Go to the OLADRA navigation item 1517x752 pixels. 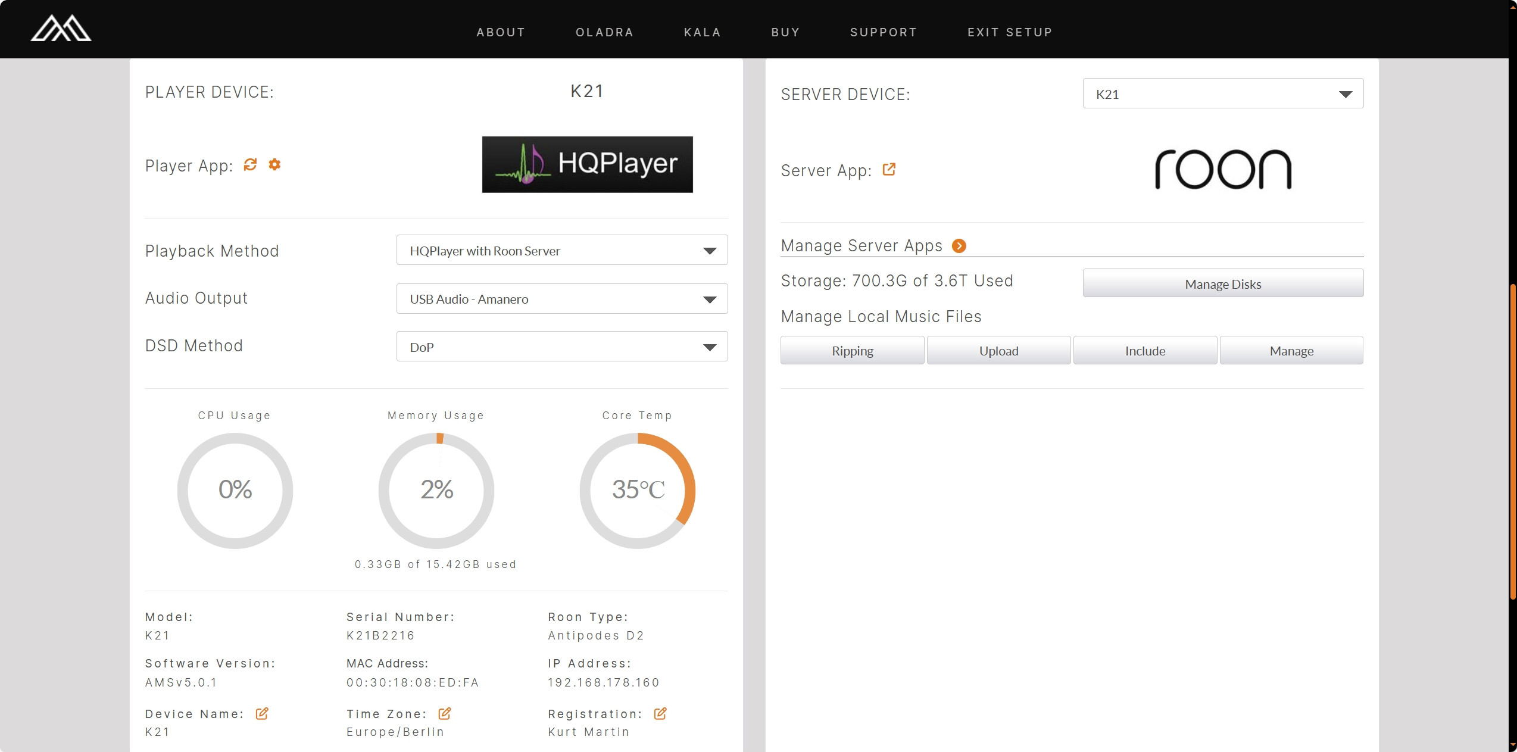(604, 32)
